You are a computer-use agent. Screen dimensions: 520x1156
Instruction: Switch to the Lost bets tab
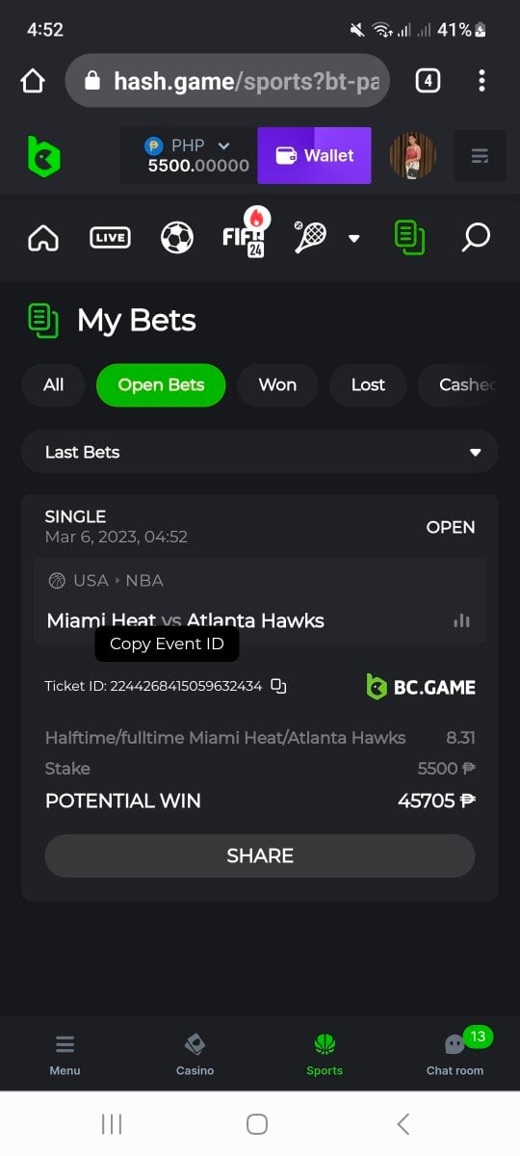click(x=368, y=385)
